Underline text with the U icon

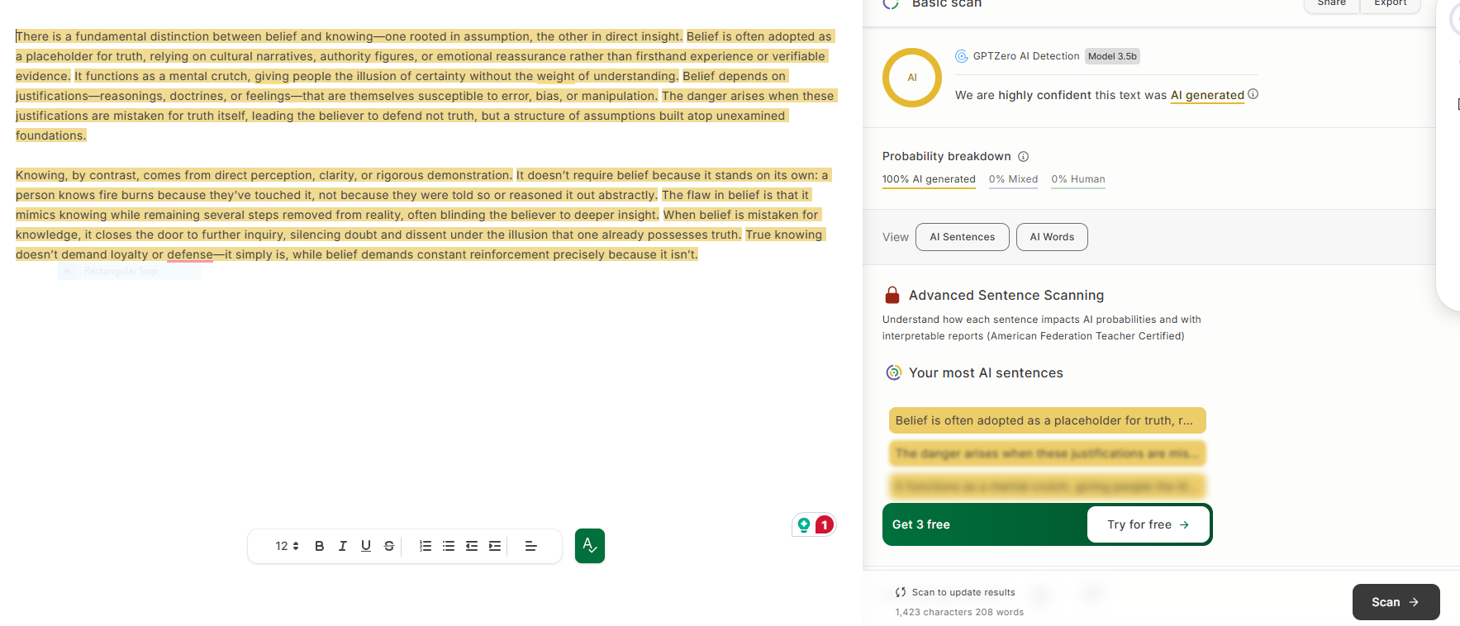coord(366,546)
